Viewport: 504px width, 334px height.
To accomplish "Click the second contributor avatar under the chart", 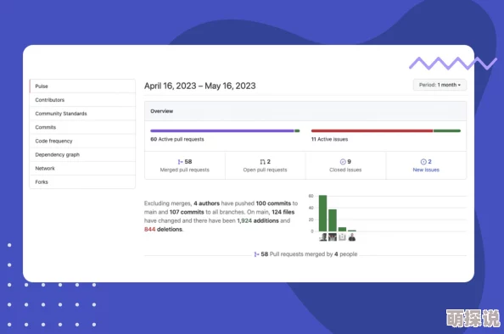I will 333,237.
